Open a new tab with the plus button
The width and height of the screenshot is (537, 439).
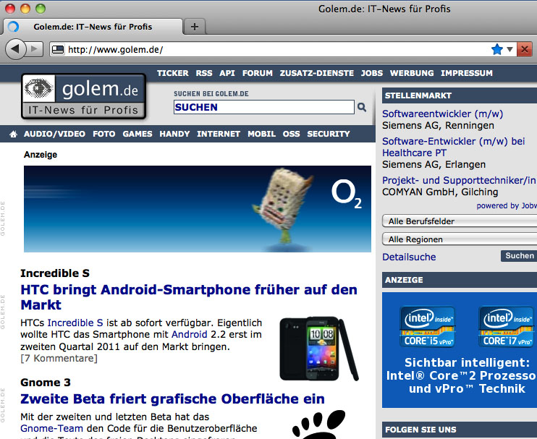click(x=195, y=27)
